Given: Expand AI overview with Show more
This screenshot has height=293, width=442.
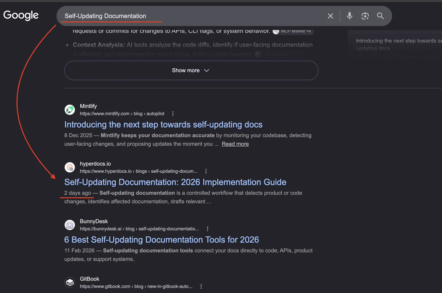Looking at the screenshot, I should click(191, 70).
